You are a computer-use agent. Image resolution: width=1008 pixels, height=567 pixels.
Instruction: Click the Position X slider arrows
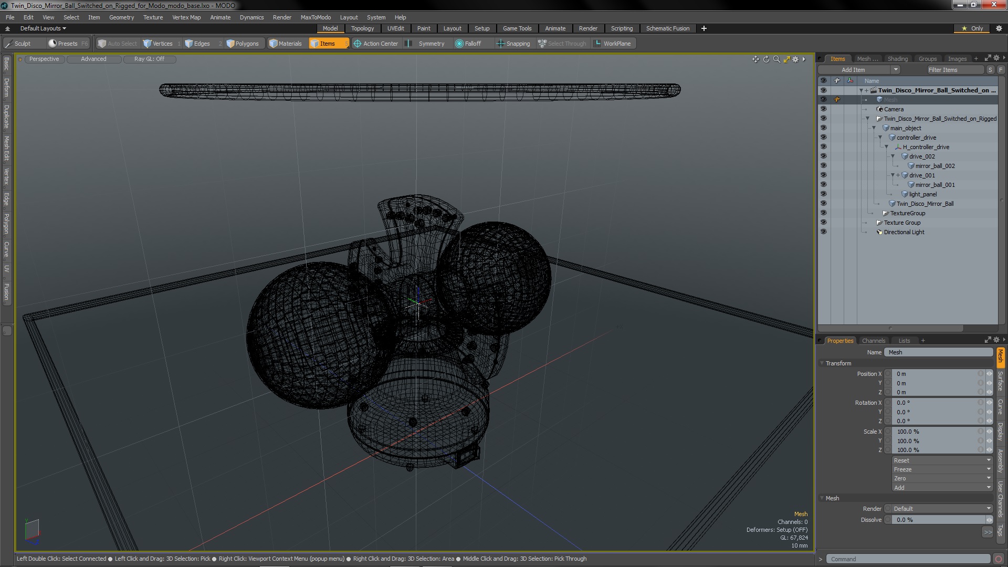click(990, 374)
